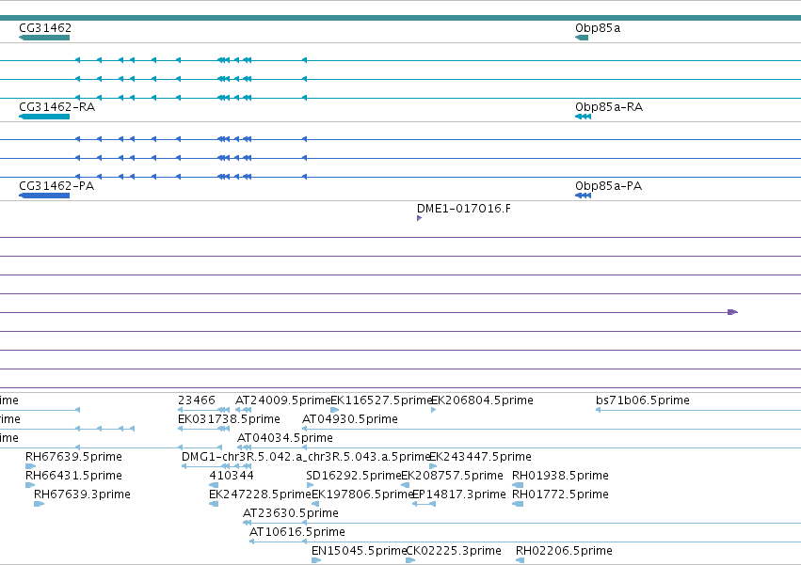Click the EN15045.5prime EST
Screen dimensions: 801x565
pyautogui.click(x=316, y=560)
